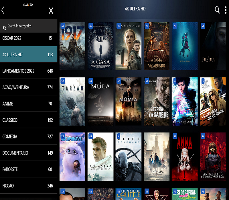Select the Anna movie poster
Screen dimensions: 229x200
185,157
